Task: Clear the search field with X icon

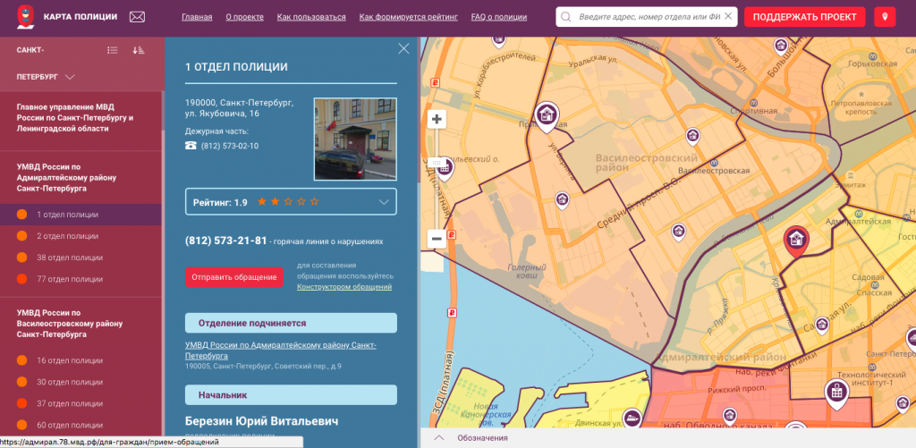Action: (x=728, y=16)
